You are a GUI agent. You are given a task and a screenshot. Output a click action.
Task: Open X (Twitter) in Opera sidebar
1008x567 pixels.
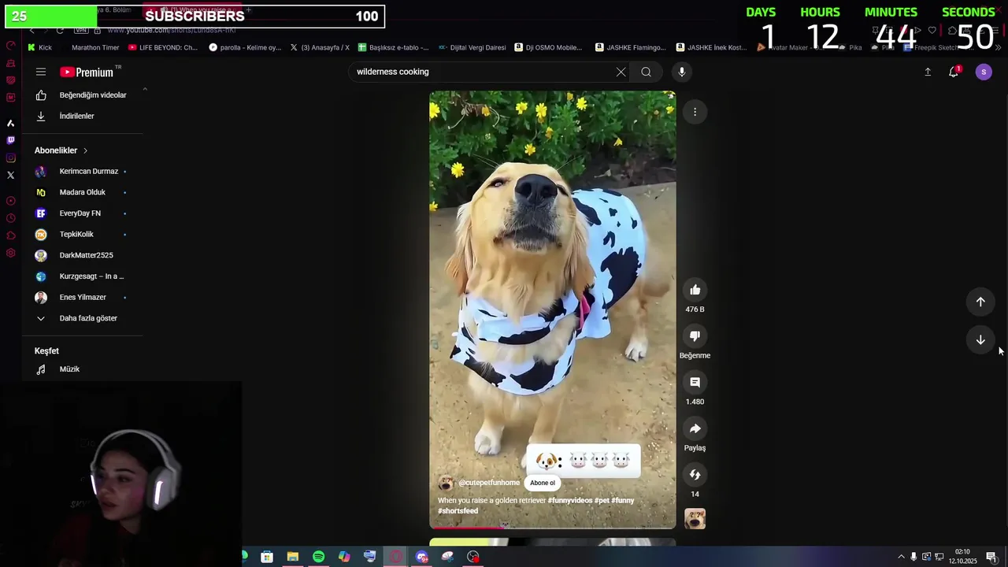coord(10,175)
